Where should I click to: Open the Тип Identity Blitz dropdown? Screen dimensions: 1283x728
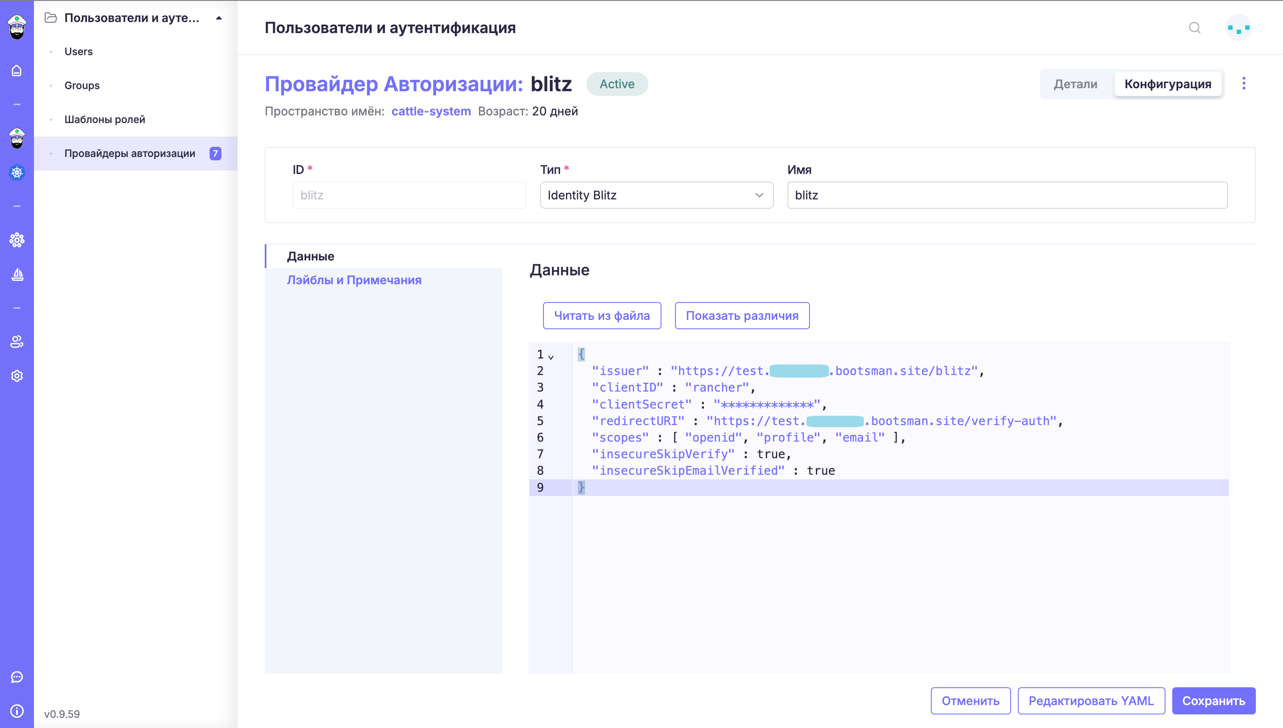pos(656,195)
